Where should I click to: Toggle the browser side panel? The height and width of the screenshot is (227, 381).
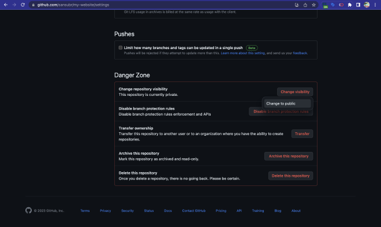pos(358,5)
